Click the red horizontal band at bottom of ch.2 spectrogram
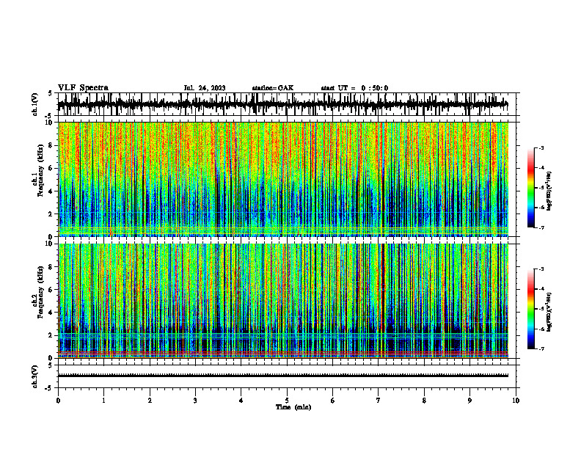This screenshot has width=581, height=449. click(x=283, y=354)
